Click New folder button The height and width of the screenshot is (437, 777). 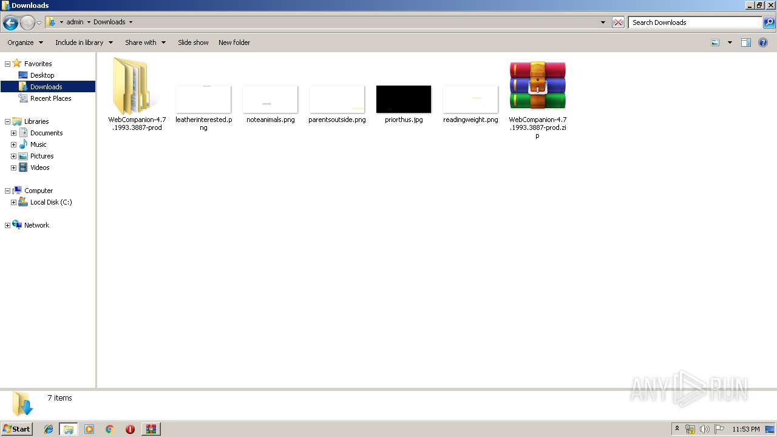[234, 42]
